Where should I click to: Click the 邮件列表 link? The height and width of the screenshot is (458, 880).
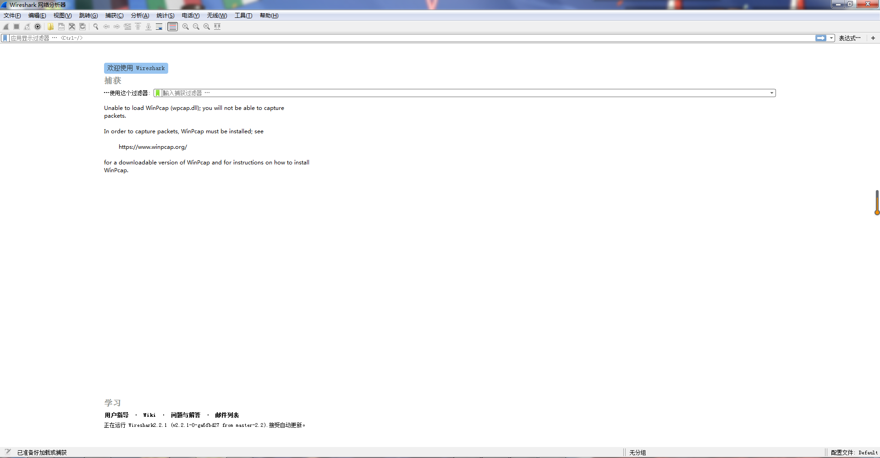tap(227, 415)
